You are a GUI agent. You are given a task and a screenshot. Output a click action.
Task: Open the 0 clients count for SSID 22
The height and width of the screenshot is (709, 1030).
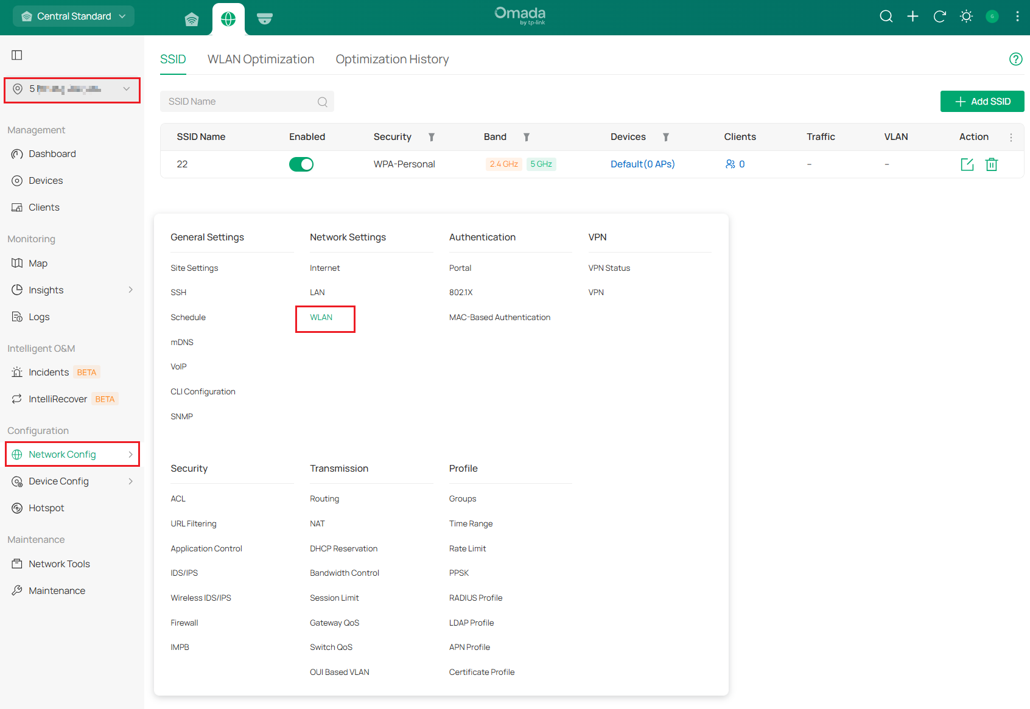click(x=735, y=164)
